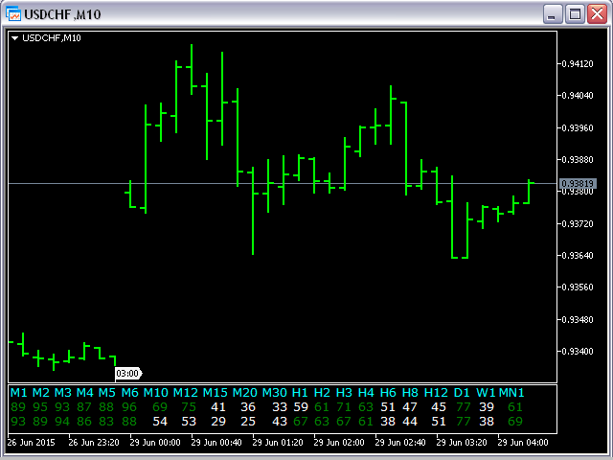Select the M5 timeframe label
Image resolution: width=613 pixels, height=460 pixels.
(x=106, y=392)
